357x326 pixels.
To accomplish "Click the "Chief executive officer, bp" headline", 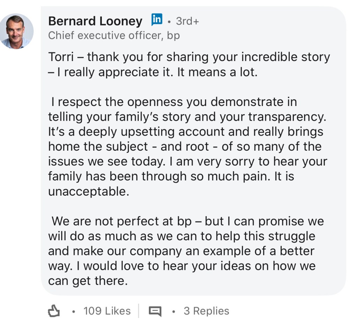I will pyautogui.click(x=114, y=36).
